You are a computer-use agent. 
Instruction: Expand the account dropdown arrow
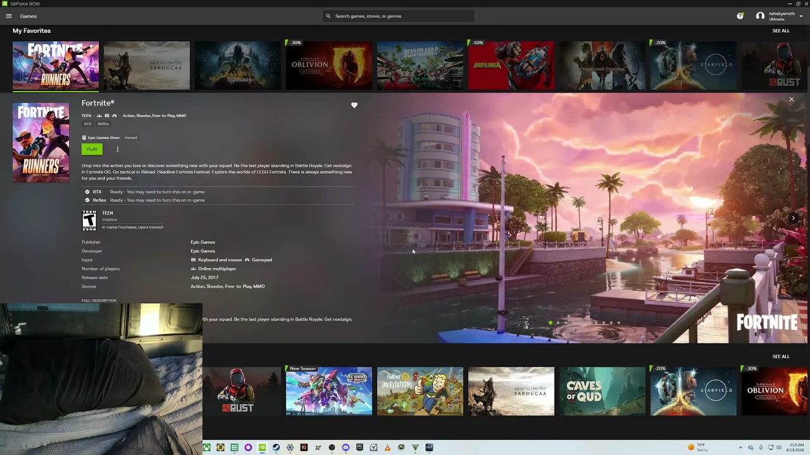pyautogui.click(x=801, y=16)
